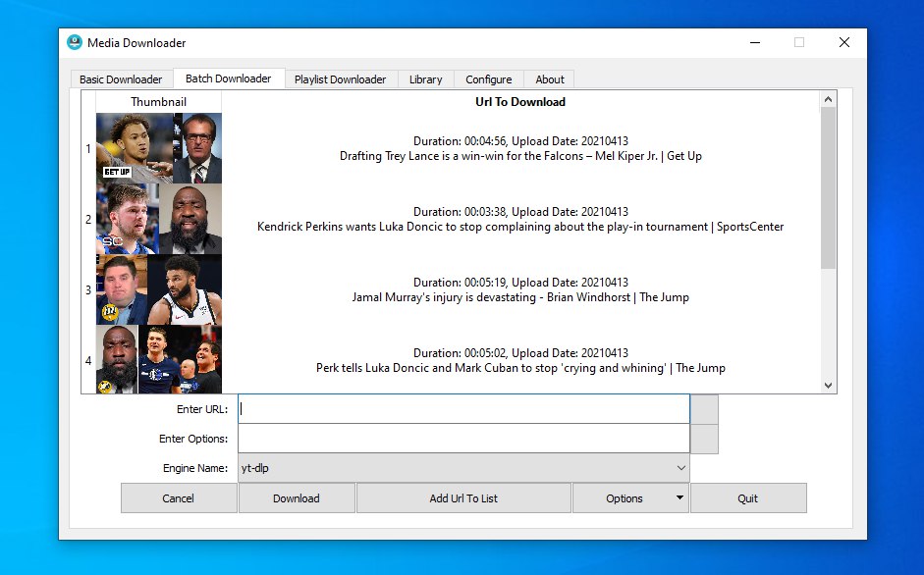924x575 pixels.
Task: Click the Url To Download column header
Action: 520,102
